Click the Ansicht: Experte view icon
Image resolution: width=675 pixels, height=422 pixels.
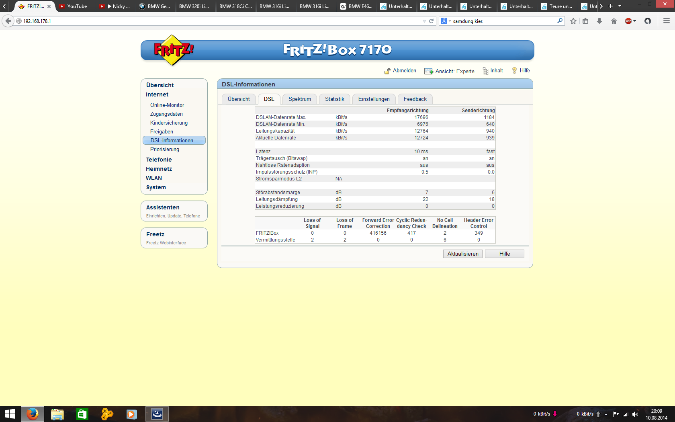tap(429, 71)
